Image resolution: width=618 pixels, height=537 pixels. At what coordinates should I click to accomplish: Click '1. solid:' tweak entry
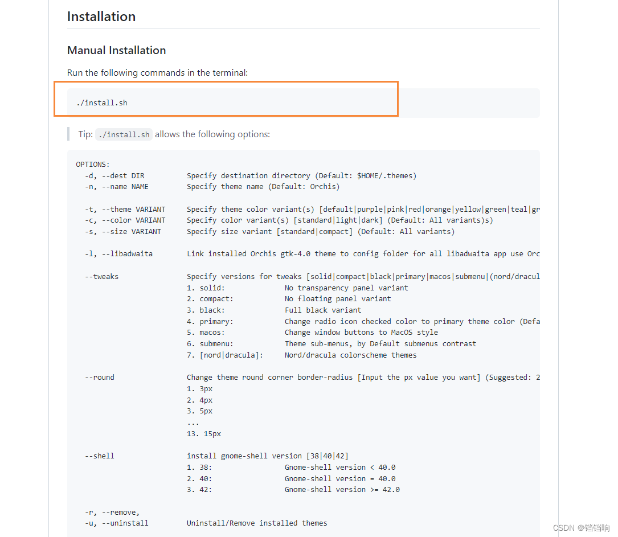point(206,288)
